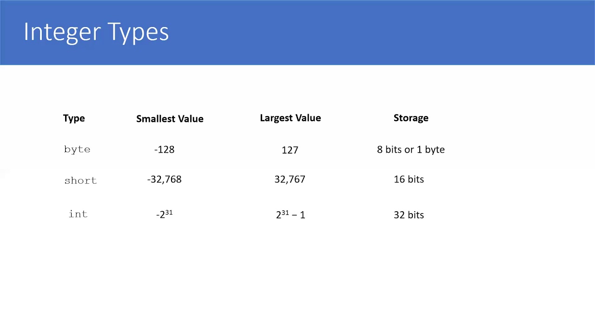Screen dimensions: 595x335
Task: Click the -32,768 value
Action: (x=164, y=180)
